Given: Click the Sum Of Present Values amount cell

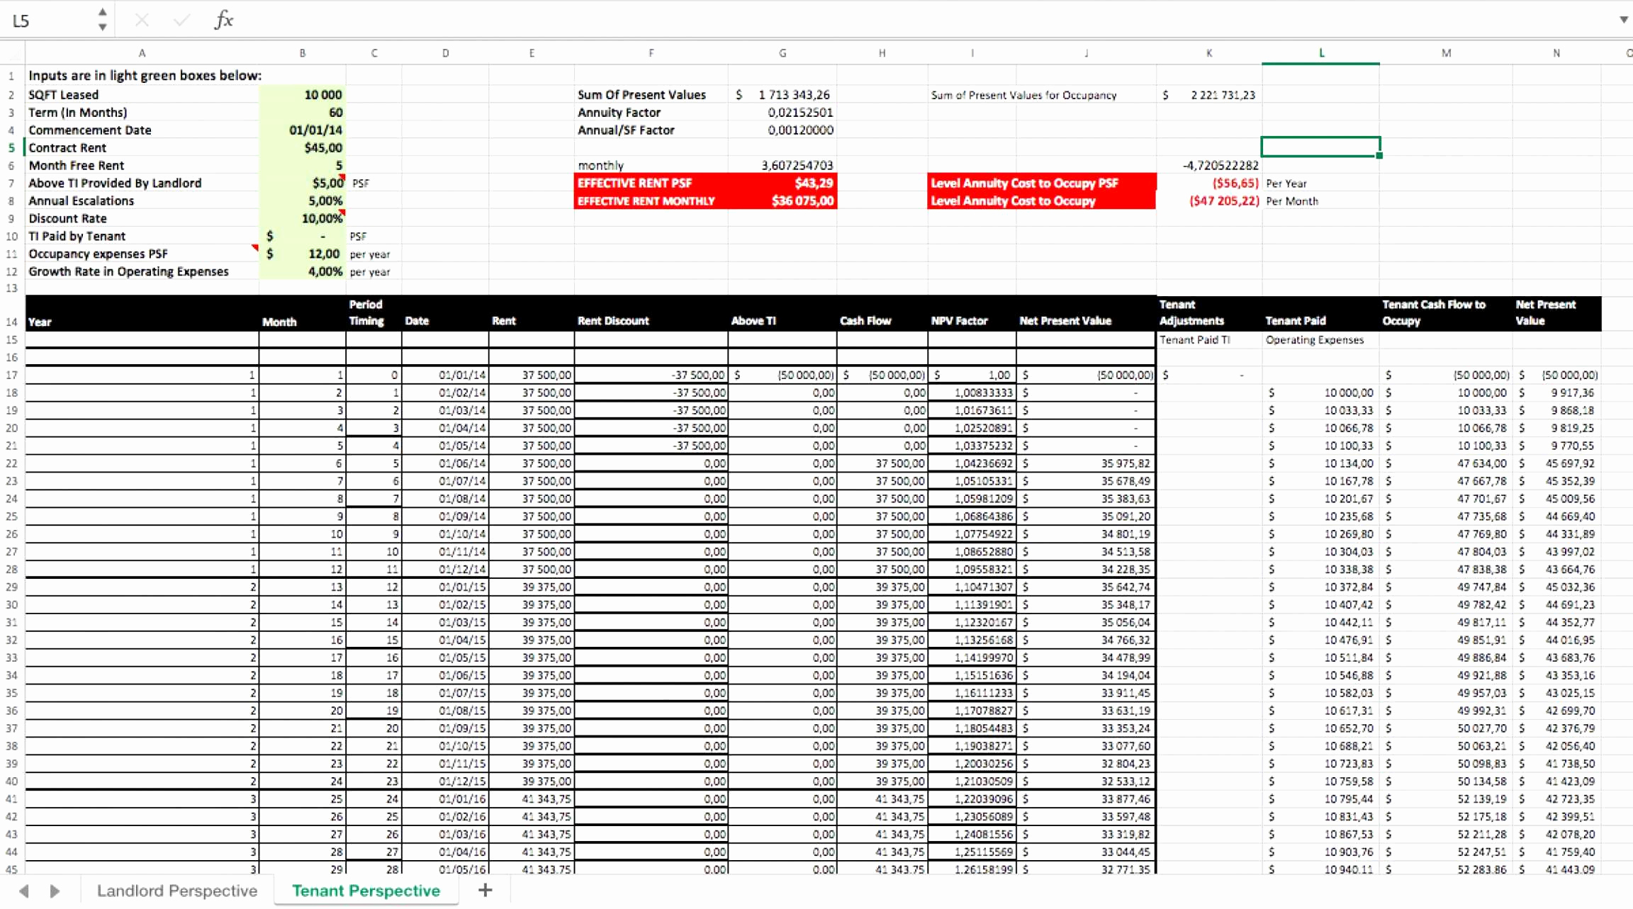Looking at the screenshot, I should pyautogui.click(x=782, y=94).
